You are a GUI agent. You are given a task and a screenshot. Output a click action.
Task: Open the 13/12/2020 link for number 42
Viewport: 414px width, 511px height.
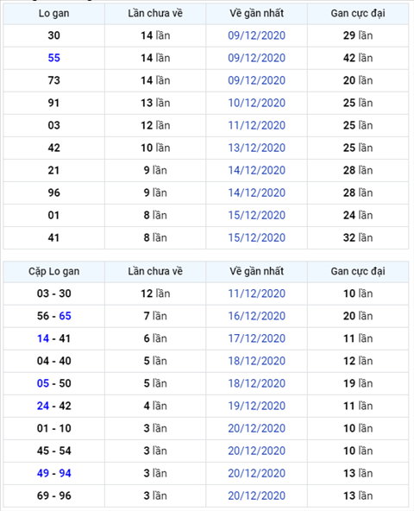pyautogui.click(x=256, y=148)
